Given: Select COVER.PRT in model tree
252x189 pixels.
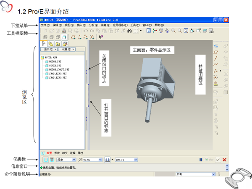Looking at the screenshot, I should 53,66.
